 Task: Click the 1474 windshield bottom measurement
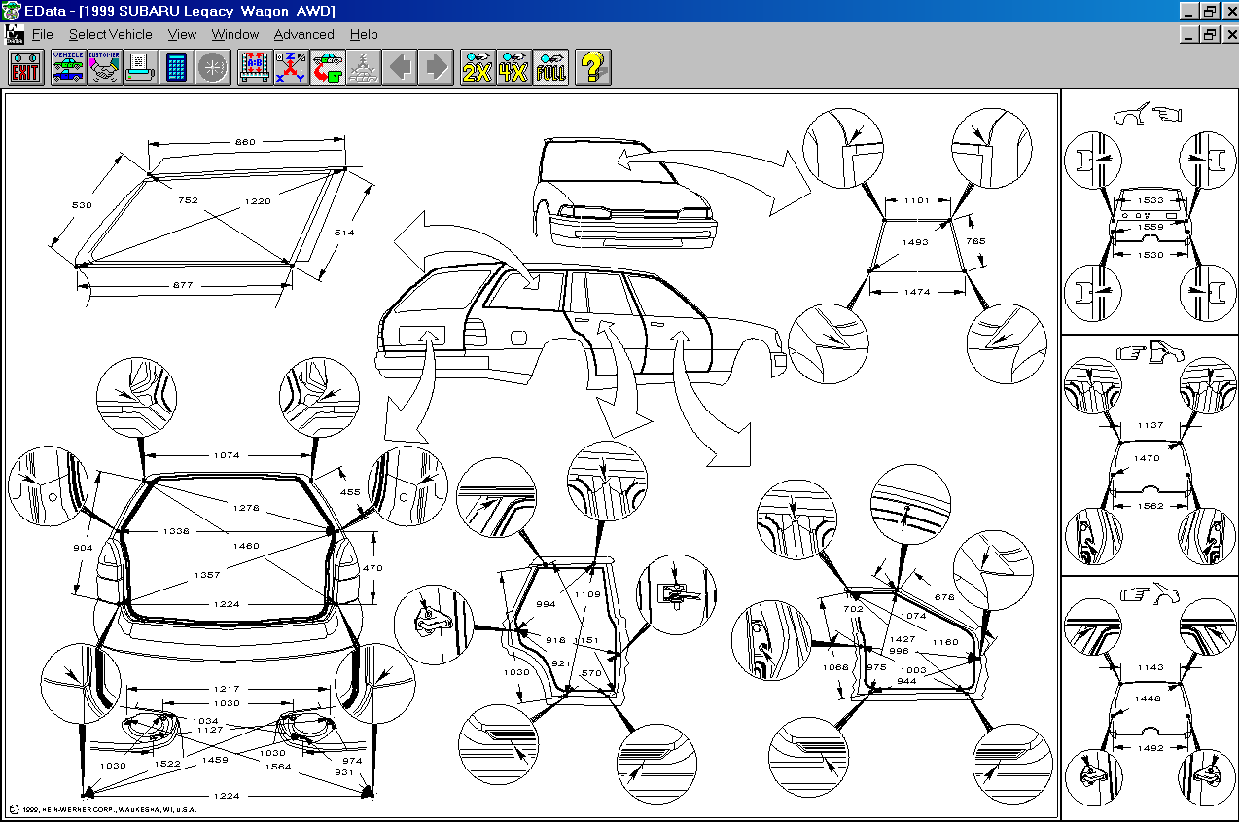(916, 291)
